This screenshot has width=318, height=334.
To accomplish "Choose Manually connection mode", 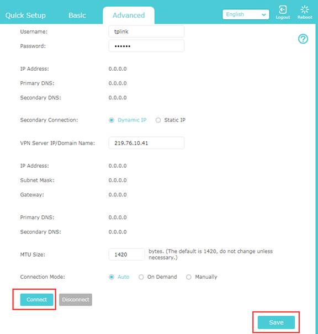I will point(188,277).
